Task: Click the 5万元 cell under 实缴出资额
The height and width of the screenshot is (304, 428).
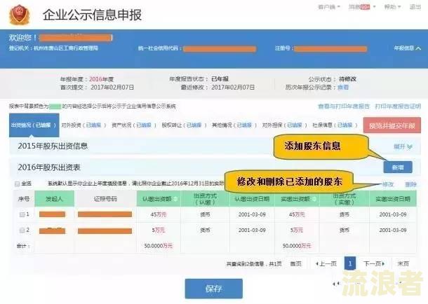Action: (297, 230)
